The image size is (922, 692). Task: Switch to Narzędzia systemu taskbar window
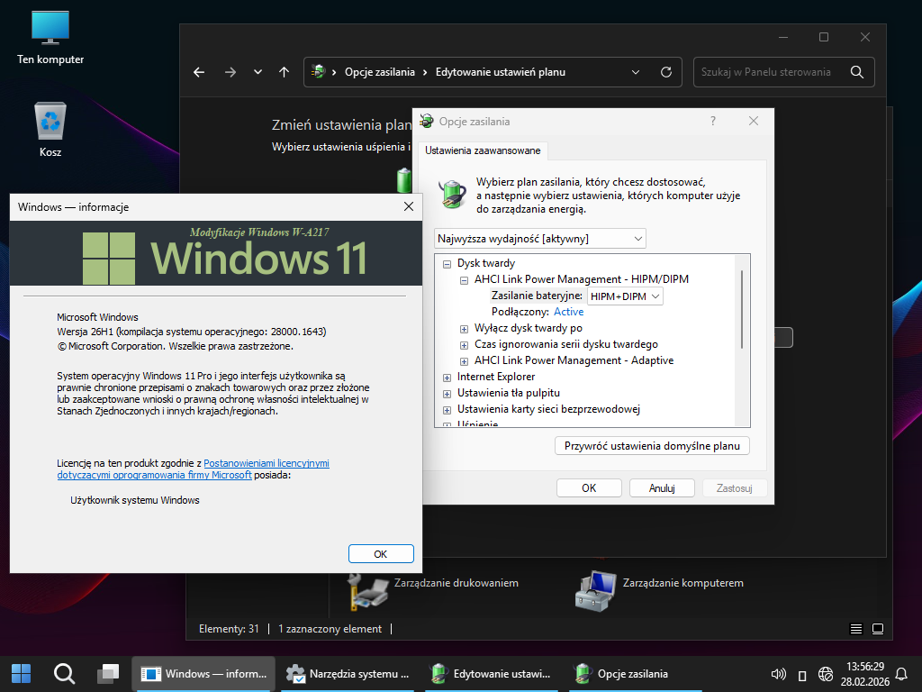point(348,673)
